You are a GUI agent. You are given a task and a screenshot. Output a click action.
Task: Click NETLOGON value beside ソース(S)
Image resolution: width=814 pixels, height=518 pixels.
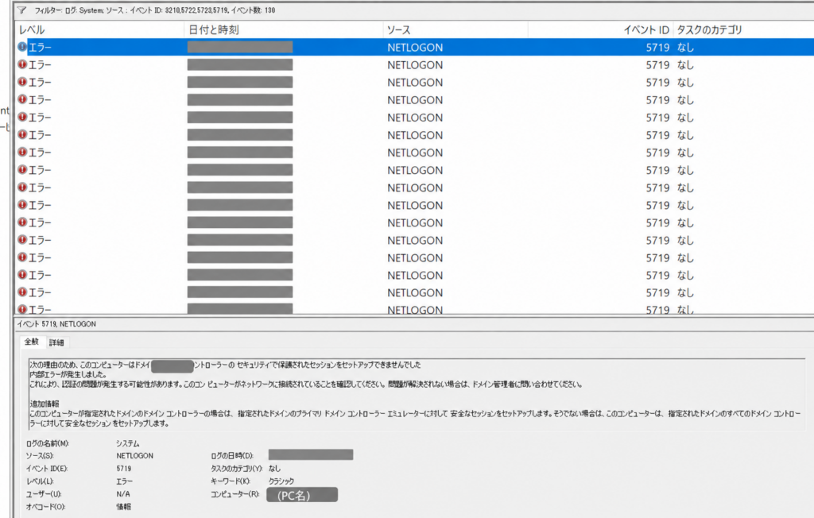[x=134, y=456]
